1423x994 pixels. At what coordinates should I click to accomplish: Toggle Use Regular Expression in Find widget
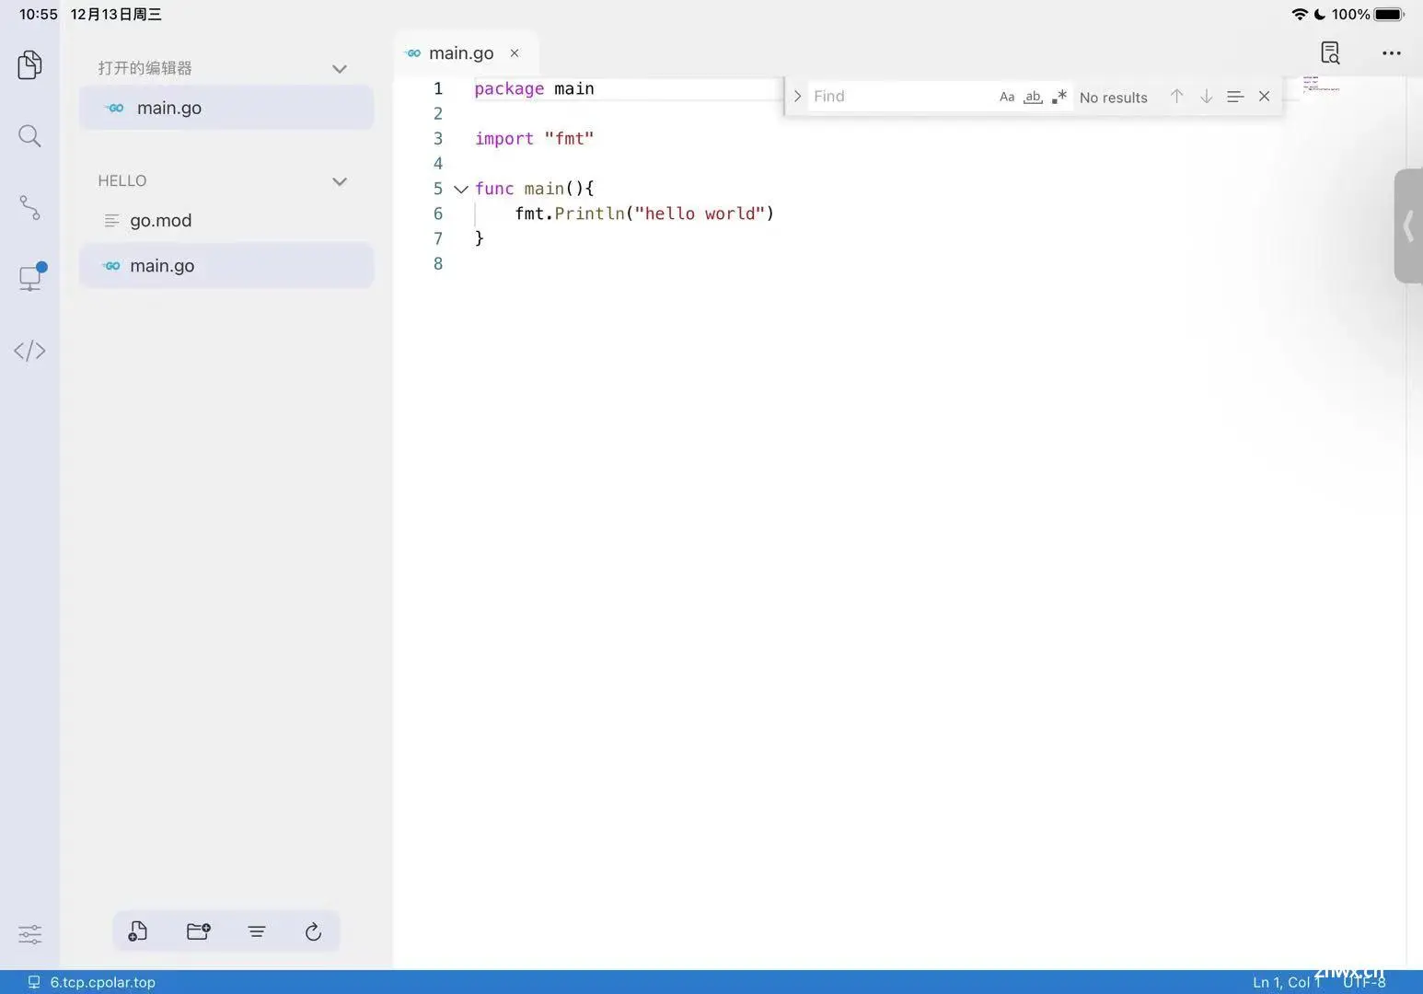coord(1059,97)
